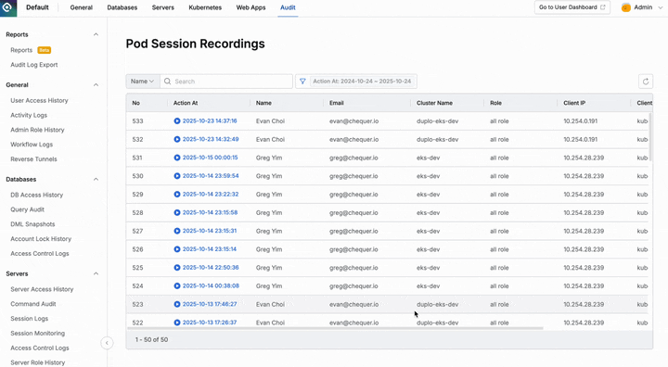Click the search magnifier icon
The height and width of the screenshot is (367, 668).
[167, 82]
